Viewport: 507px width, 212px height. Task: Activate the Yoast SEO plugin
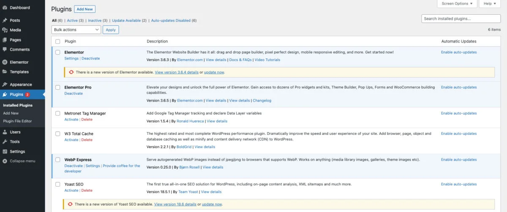coord(71,190)
